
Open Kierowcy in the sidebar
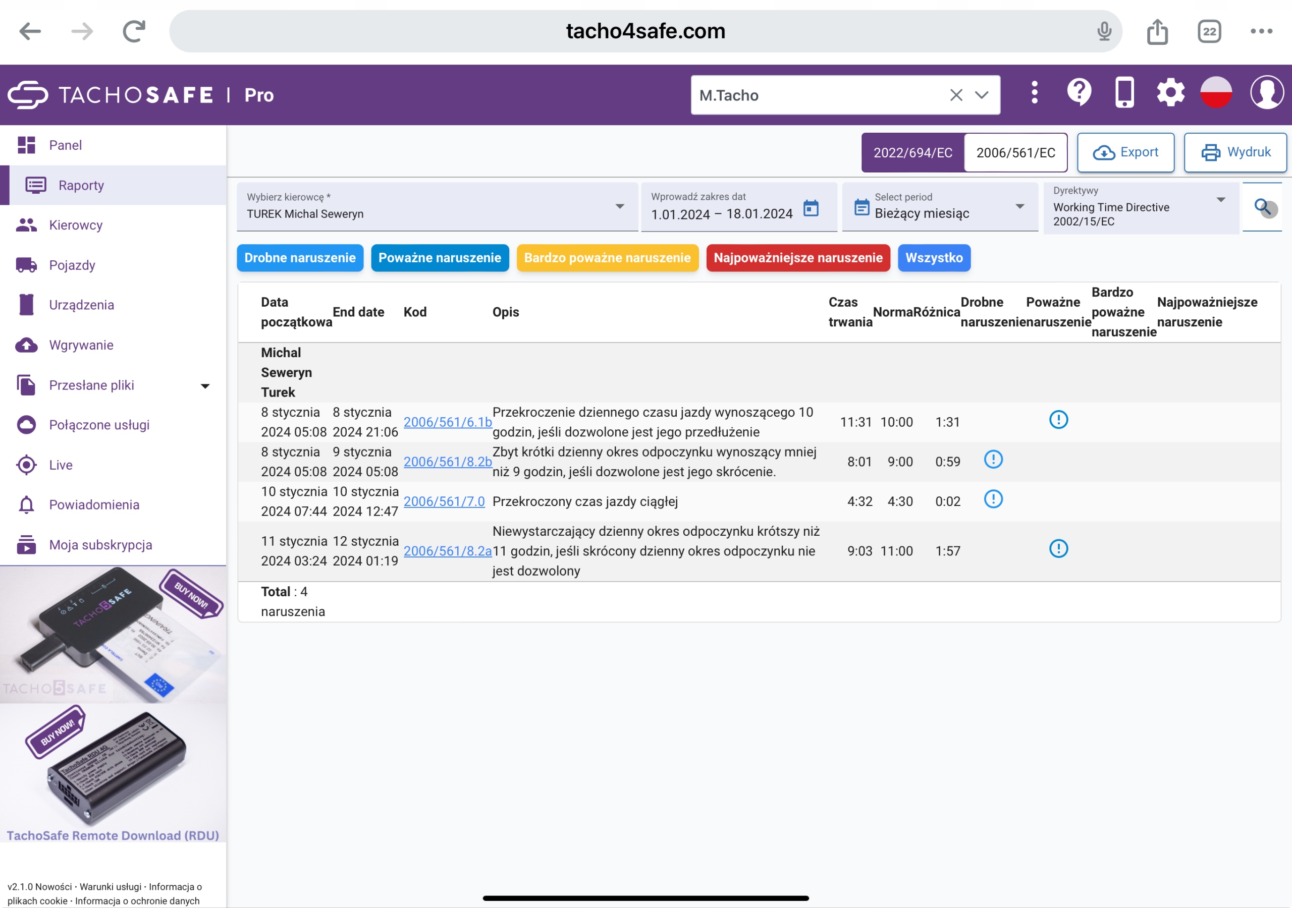point(75,225)
